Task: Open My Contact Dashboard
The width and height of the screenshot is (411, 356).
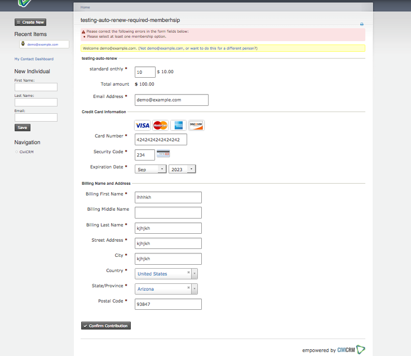Action: [34, 59]
